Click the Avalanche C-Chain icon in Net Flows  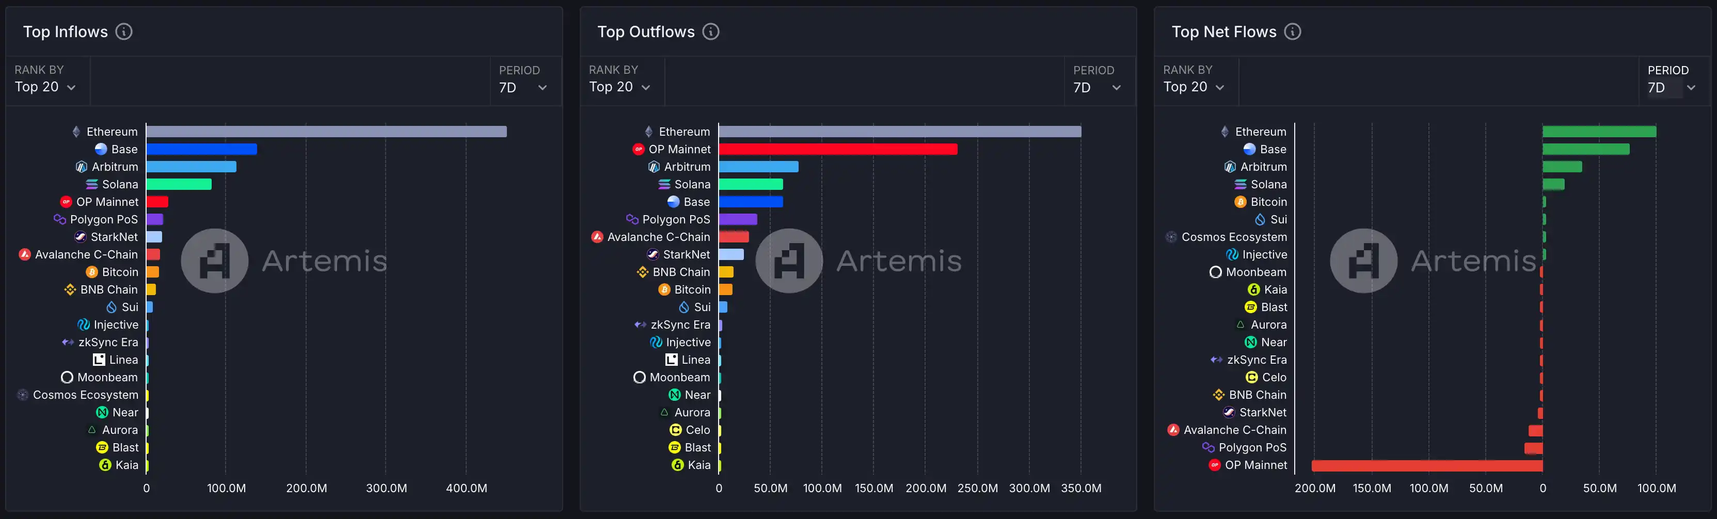coord(1174,430)
